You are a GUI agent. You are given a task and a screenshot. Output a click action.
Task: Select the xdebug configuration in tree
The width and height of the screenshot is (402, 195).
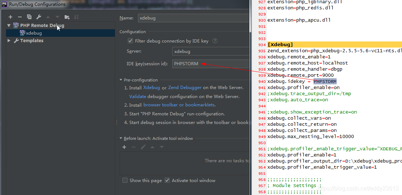(x=34, y=33)
